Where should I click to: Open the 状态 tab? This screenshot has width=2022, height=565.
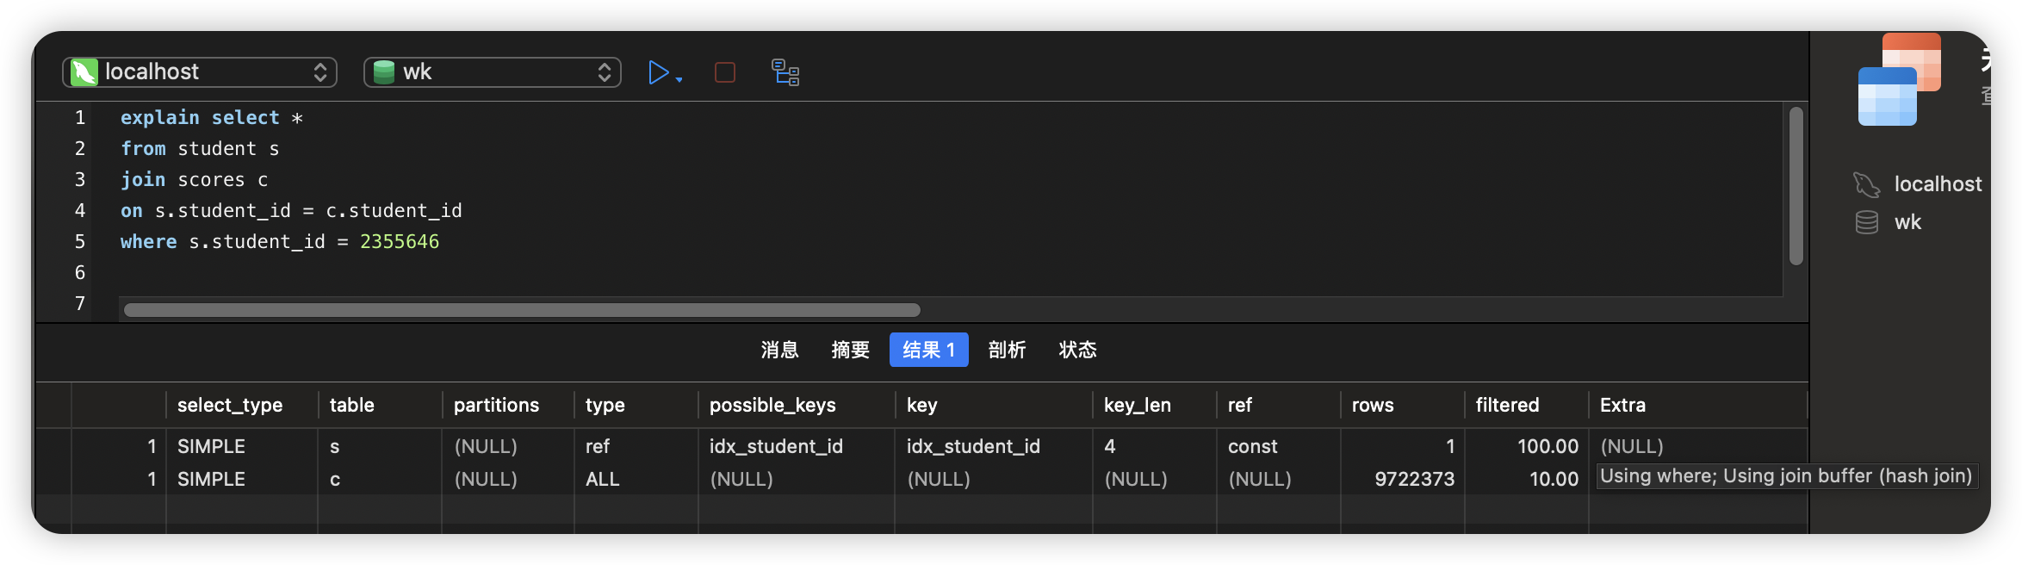click(1078, 350)
